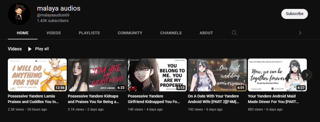The height and width of the screenshot is (122, 320).
Task: Click '2.5K views • 20 hours ago' text
Action: 27,109
